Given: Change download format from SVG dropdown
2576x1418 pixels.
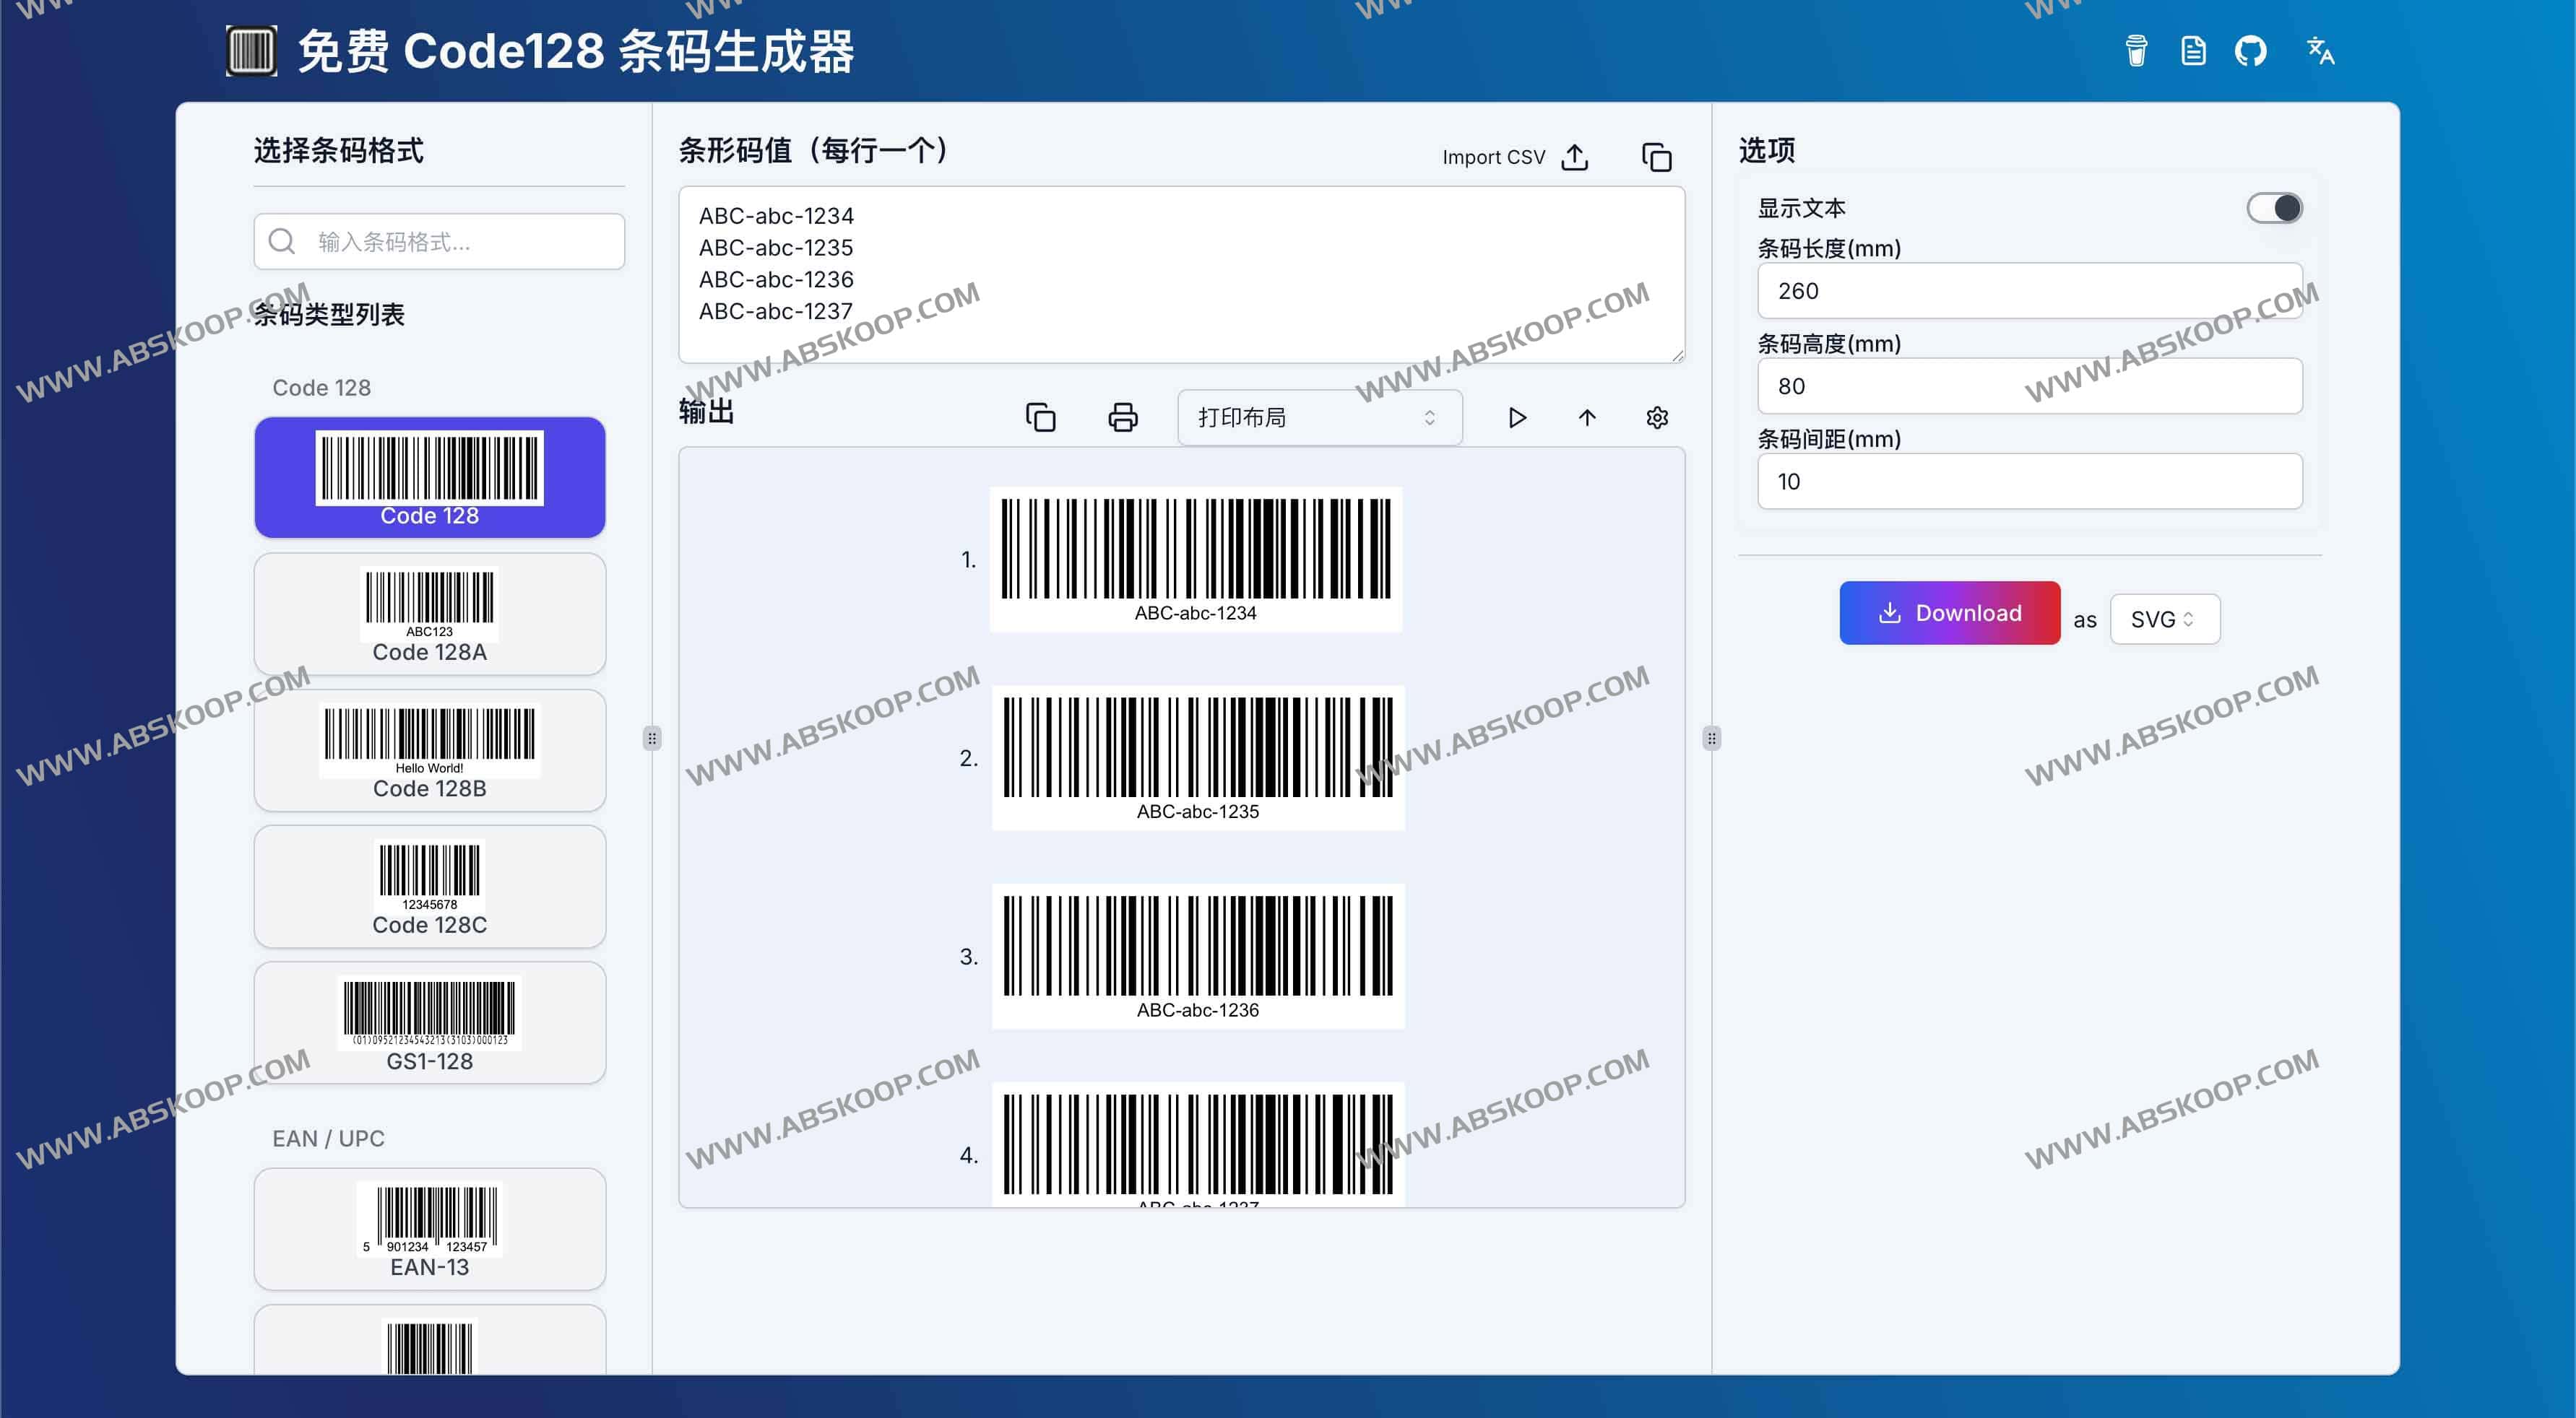Looking at the screenshot, I should coord(2164,619).
